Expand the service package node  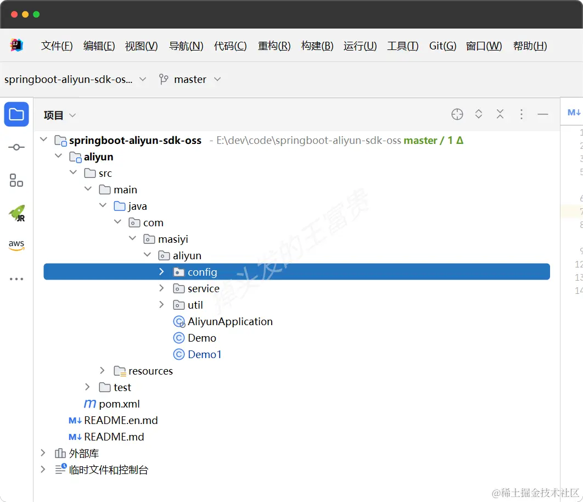pos(161,288)
